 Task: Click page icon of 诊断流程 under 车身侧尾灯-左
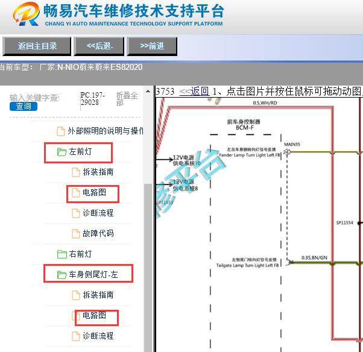76,336
